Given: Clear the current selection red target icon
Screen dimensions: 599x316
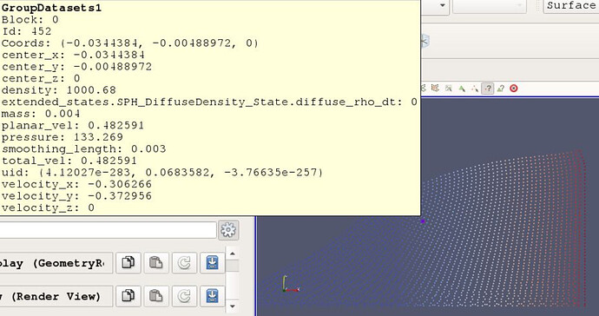Looking at the screenshot, I should point(514,89).
